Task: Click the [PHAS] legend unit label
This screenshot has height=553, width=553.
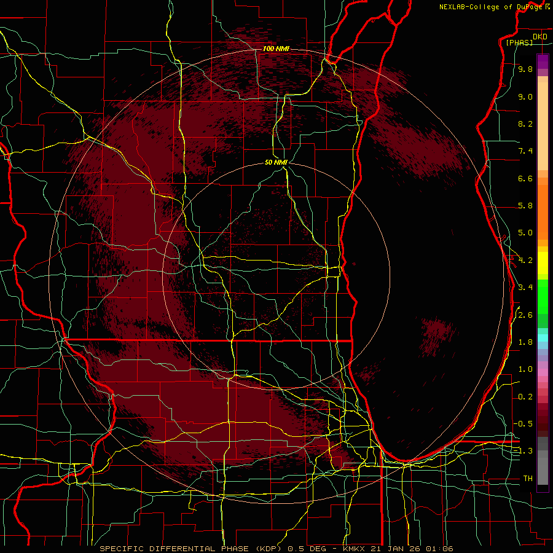Action: (519, 43)
